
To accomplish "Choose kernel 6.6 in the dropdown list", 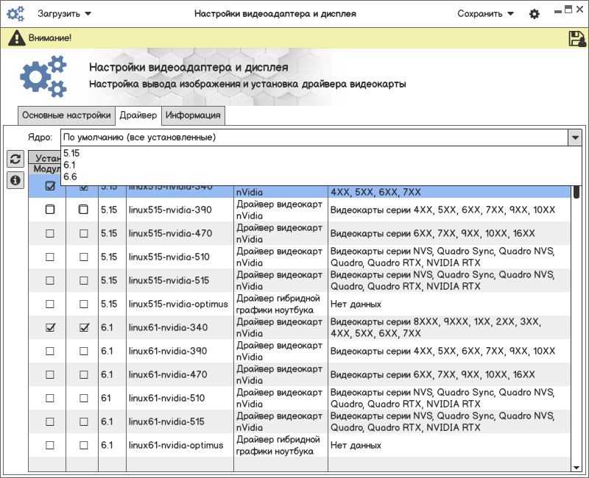I will 70,176.
